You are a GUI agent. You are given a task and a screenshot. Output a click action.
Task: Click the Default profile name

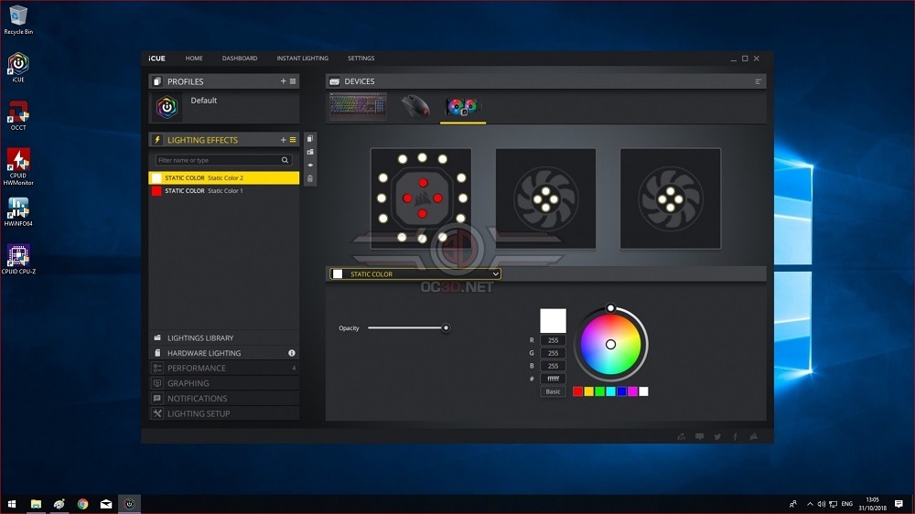204,101
